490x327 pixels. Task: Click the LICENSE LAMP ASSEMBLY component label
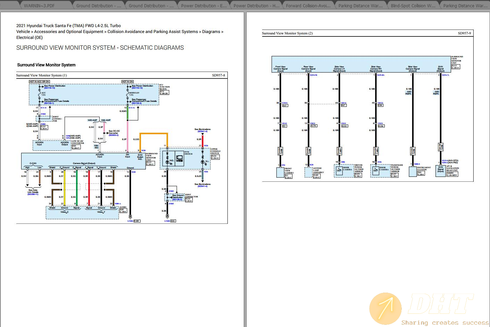pyautogui.click(x=318, y=170)
